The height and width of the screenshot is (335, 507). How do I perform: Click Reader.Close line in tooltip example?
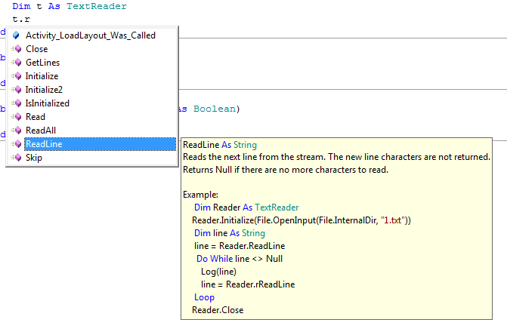point(218,310)
